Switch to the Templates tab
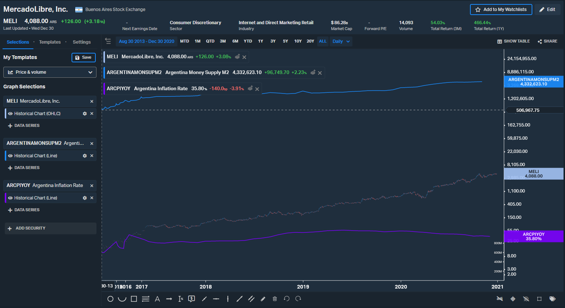Image resolution: width=565 pixels, height=308 pixels. 50,42
